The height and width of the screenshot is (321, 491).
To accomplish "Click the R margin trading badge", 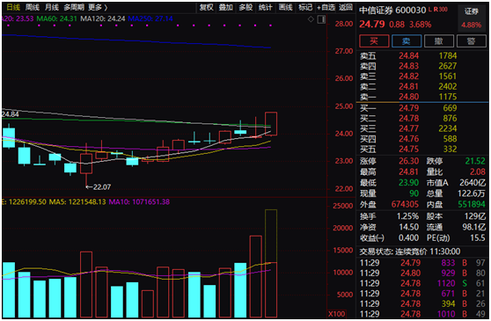I will [x=436, y=10].
